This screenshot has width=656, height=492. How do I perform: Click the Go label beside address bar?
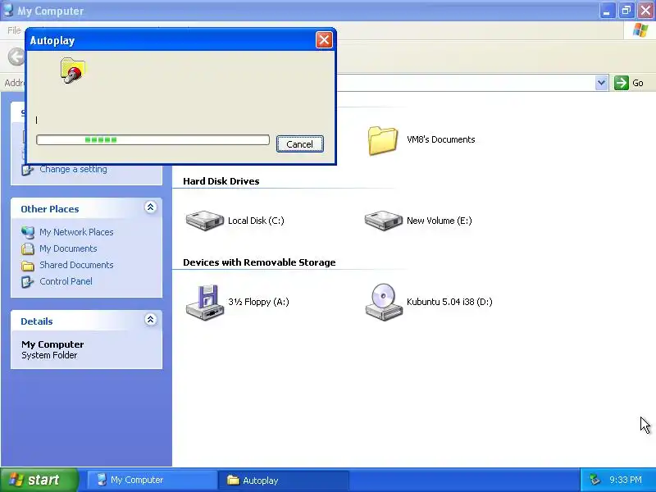[x=638, y=83]
